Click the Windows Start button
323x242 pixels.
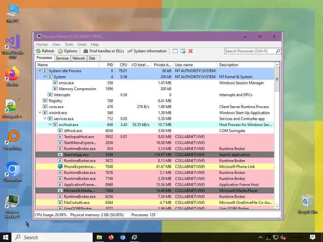coord(6,237)
